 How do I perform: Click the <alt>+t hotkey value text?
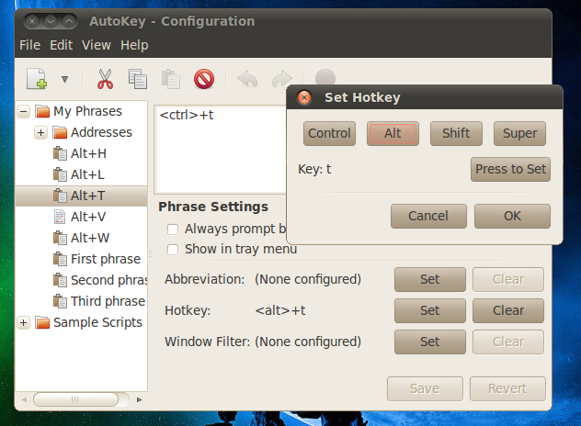click(x=280, y=310)
